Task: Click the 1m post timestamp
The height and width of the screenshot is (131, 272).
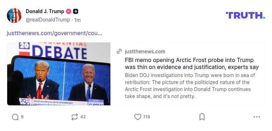Action: click(77, 20)
